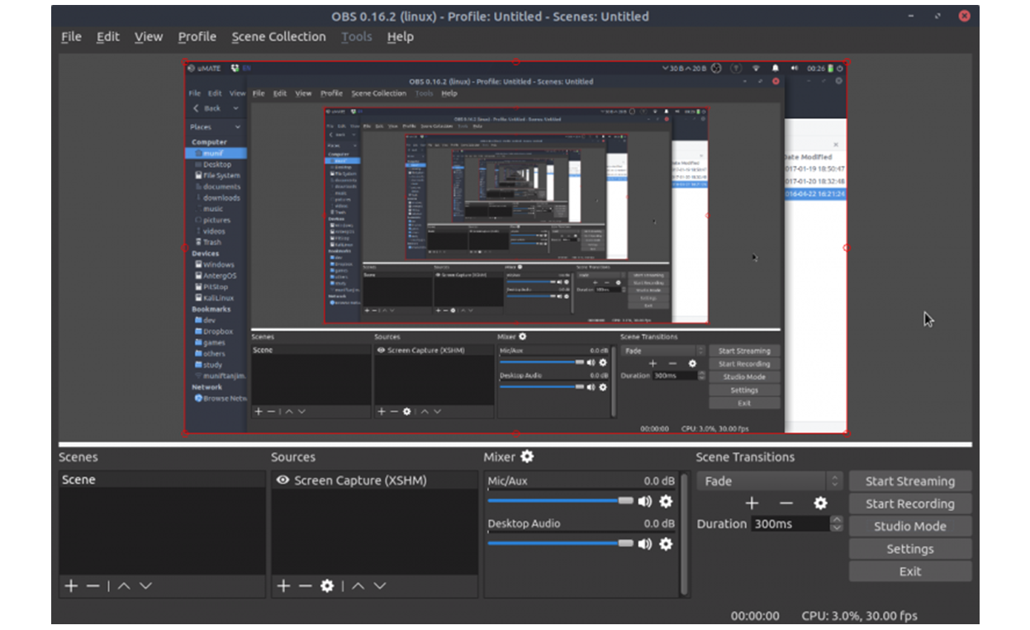Enter Studio Mode
The width and height of the screenshot is (1030, 630).
909,526
